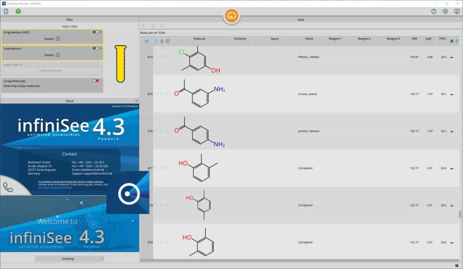Open the Similarity mode dropdown
This screenshot has height=269, width=463.
69,259
